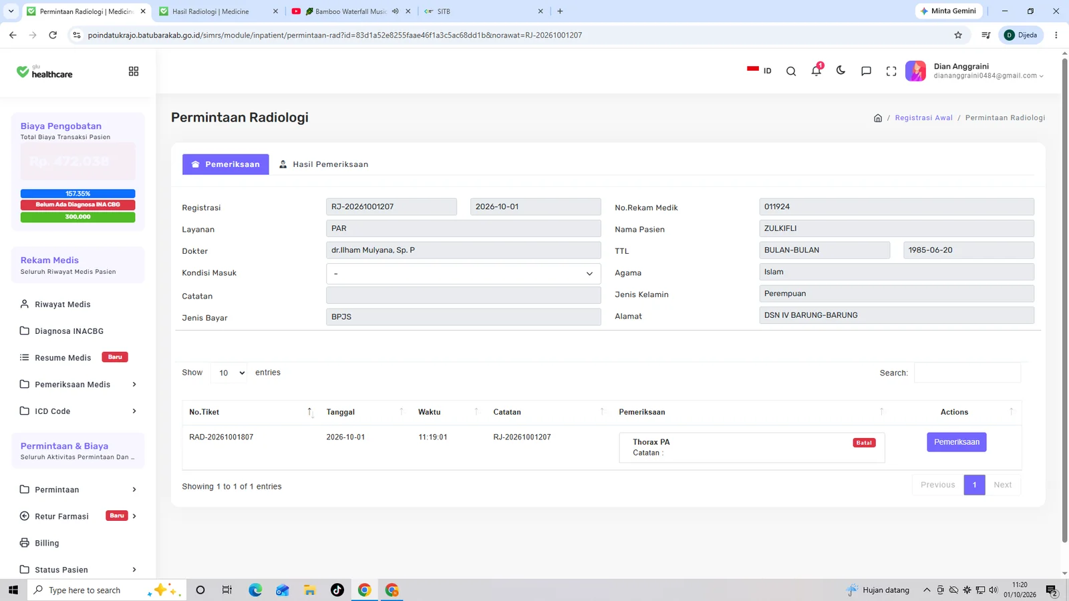Screen dimensions: 1069x601
Task: Open Dian Anggraini profile avatar
Action: pos(915,71)
